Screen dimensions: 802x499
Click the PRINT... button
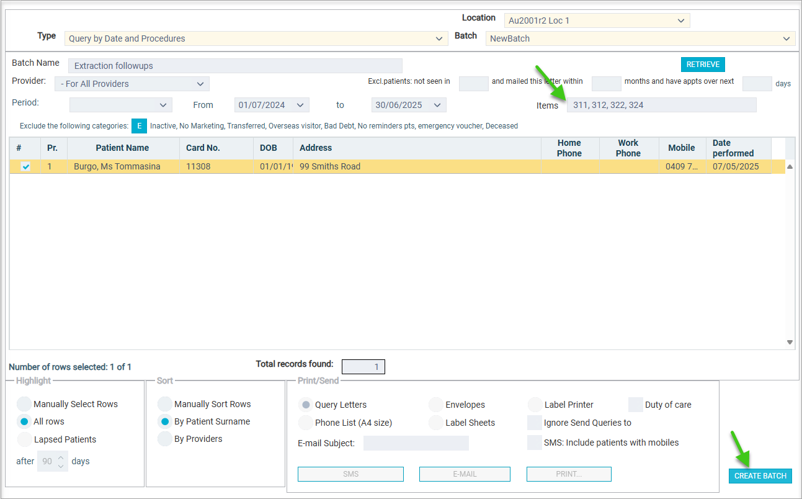pyautogui.click(x=569, y=474)
